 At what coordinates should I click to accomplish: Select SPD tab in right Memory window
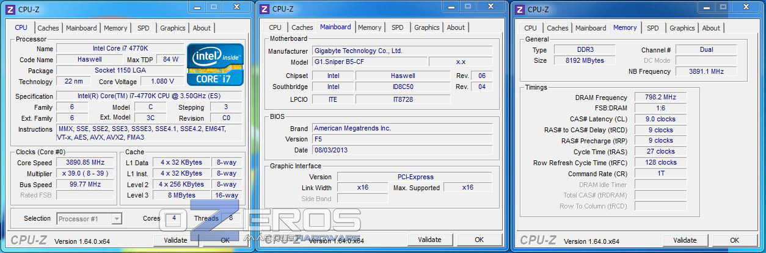[653, 28]
